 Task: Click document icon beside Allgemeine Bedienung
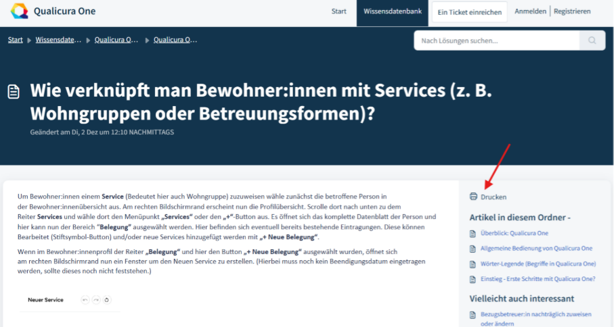tap(473, 249)
